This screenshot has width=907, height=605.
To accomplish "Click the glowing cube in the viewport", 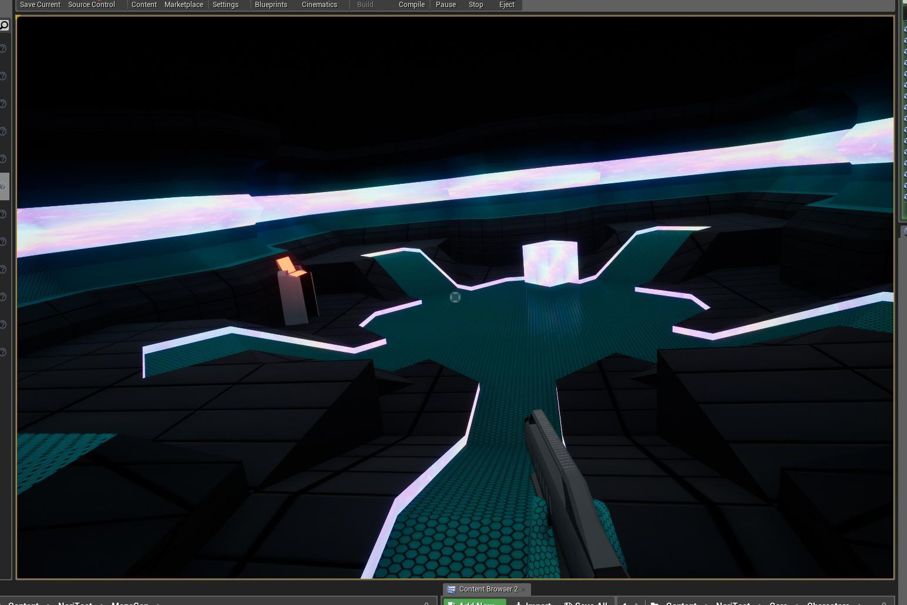I will pos(550,263).
